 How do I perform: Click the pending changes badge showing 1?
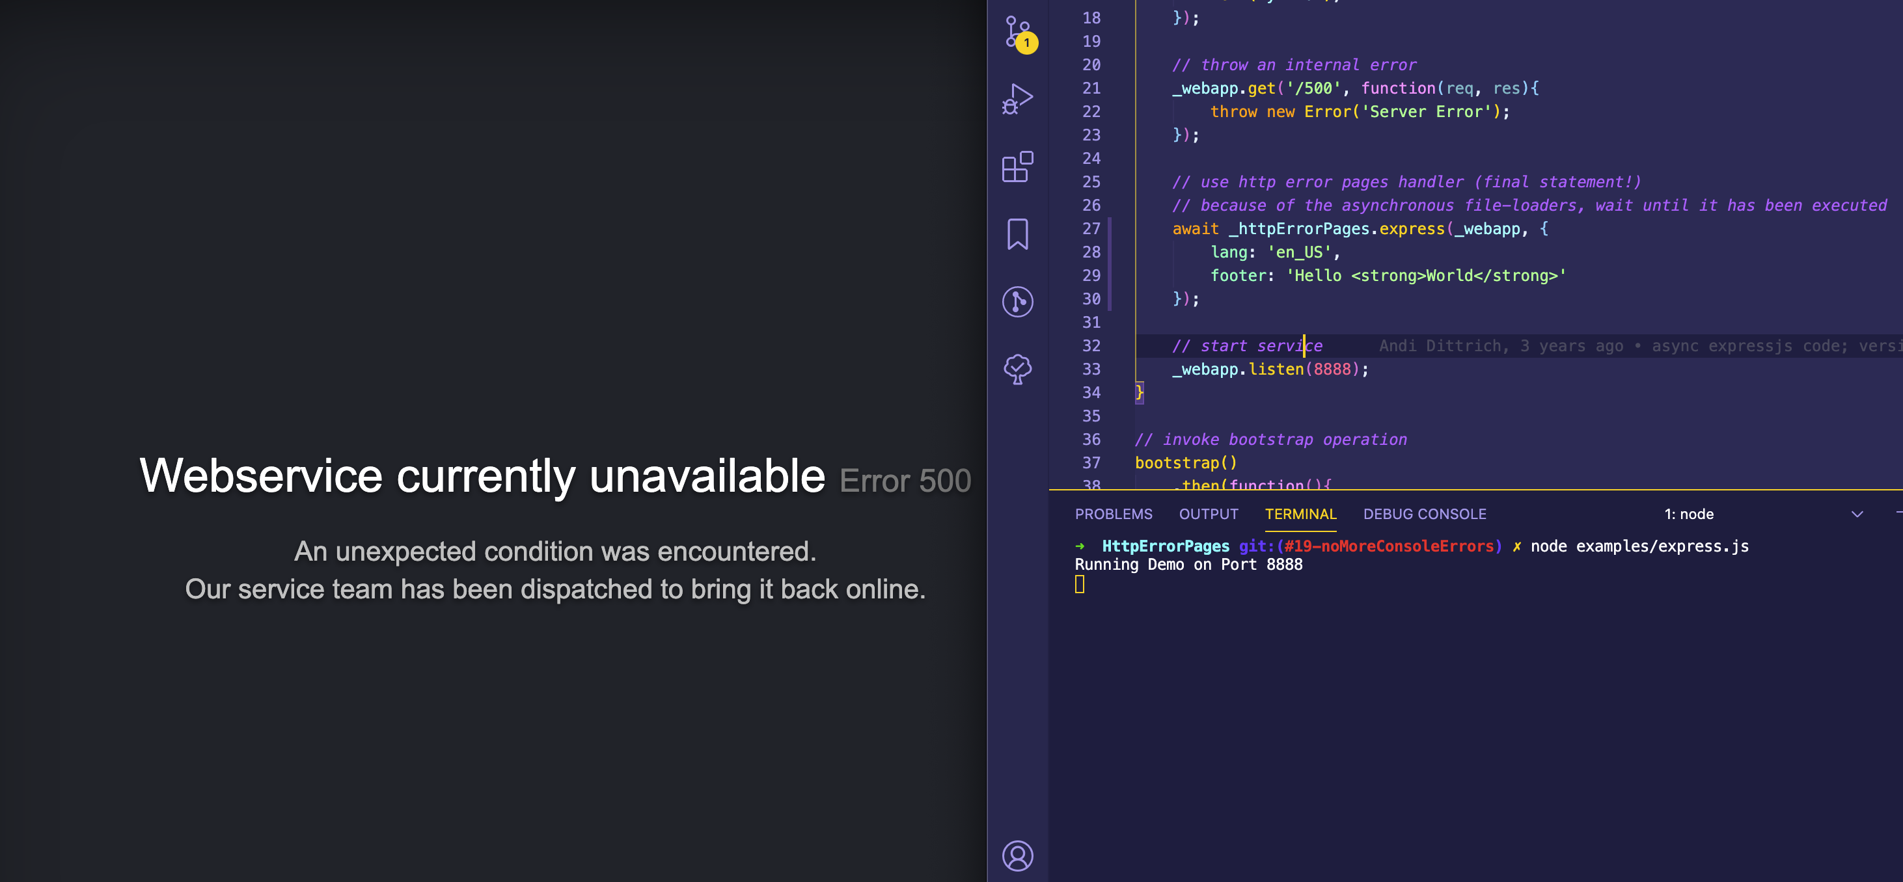point(1027,43)
